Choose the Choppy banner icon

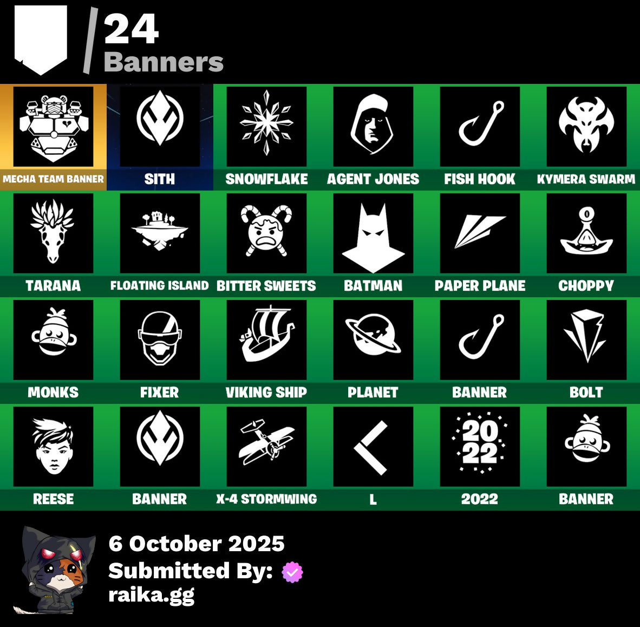[x=586, y=233]
